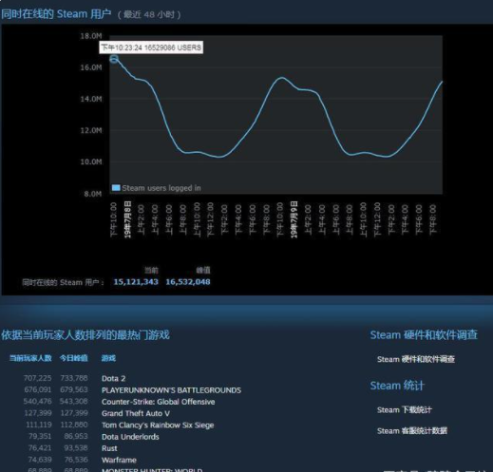Click Dota 2 peak value 733,788
This screenshot has width=493, height=472.
[x=74, y=378]
